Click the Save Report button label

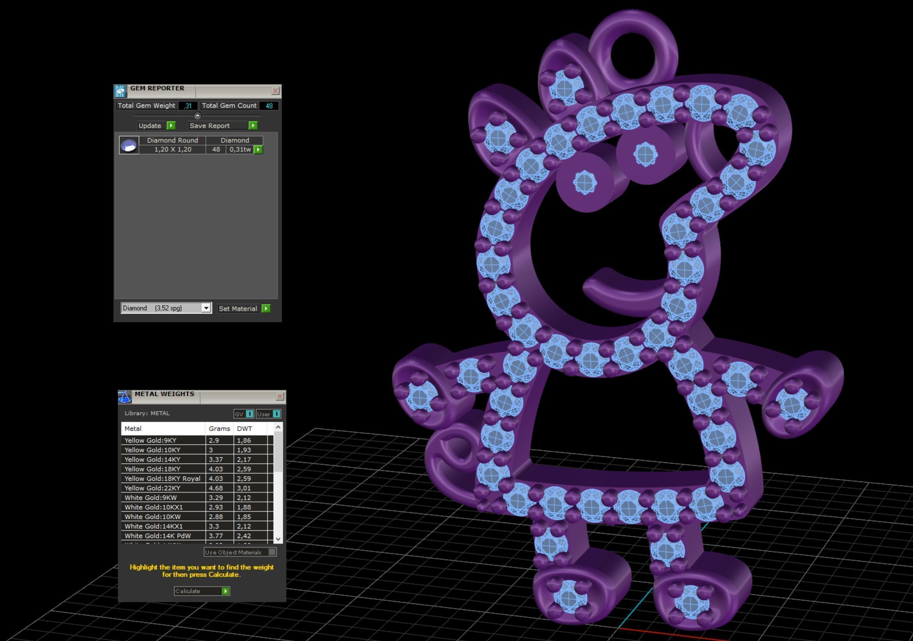coord(210,126)
